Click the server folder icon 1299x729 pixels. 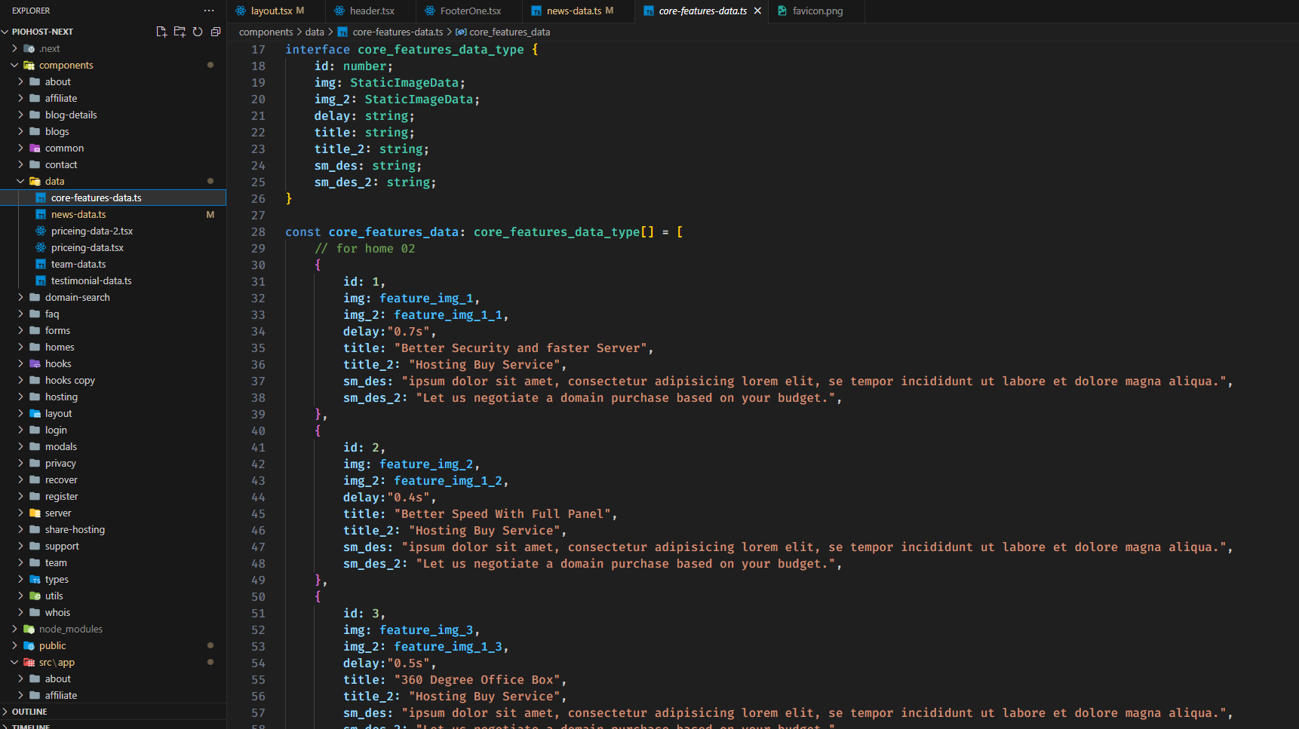tap(35, 513)
